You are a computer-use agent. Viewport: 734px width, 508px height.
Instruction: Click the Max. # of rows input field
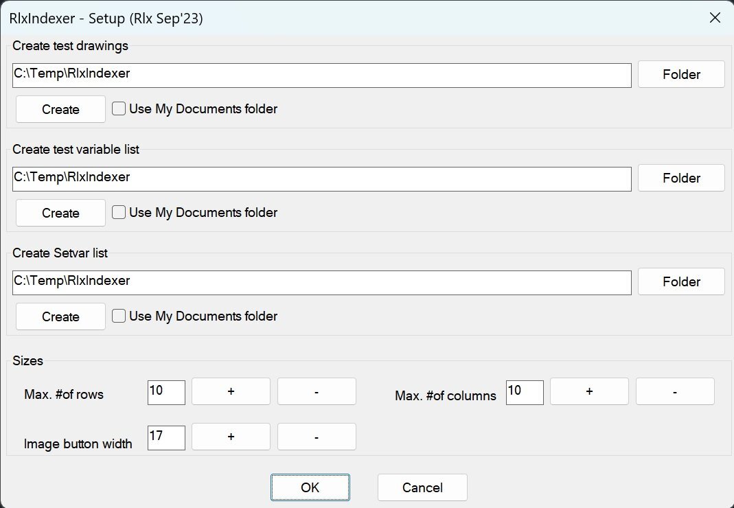point(166,392)
